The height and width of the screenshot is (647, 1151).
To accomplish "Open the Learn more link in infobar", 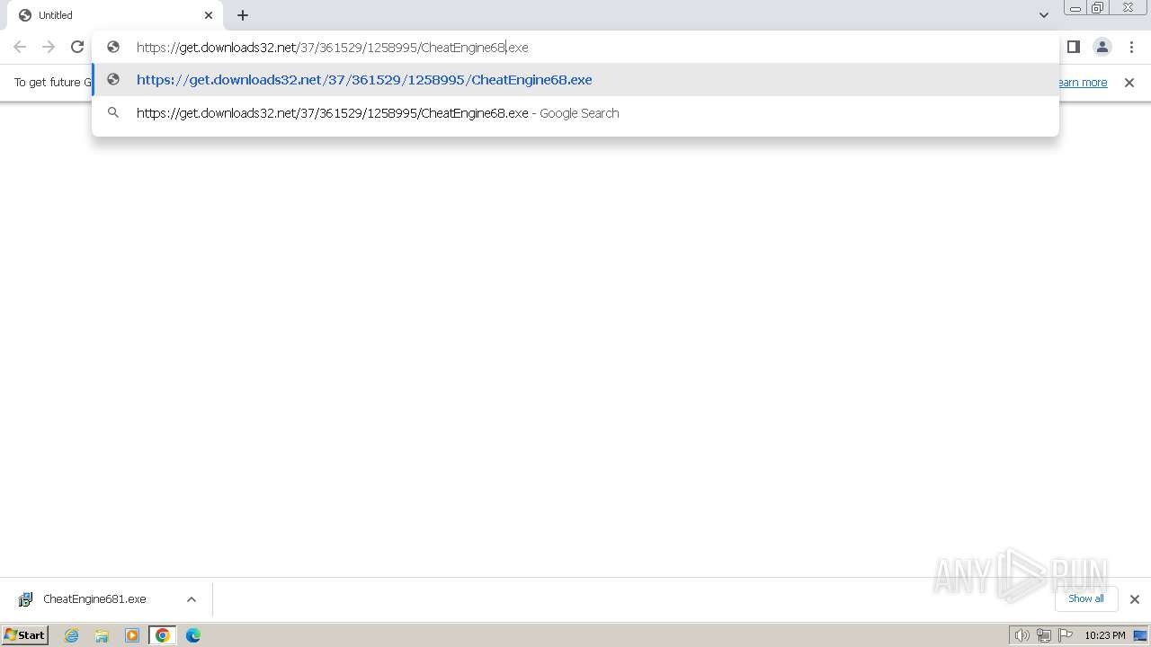I will [x=1083, y=83].
